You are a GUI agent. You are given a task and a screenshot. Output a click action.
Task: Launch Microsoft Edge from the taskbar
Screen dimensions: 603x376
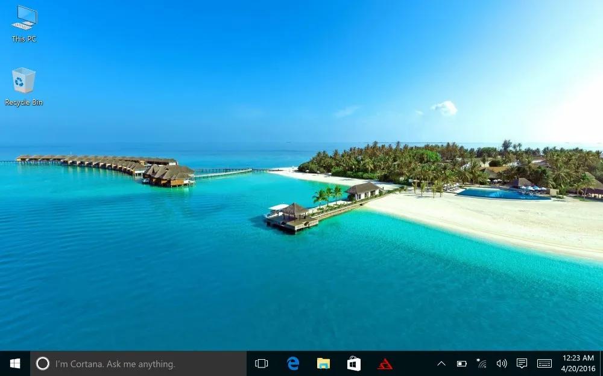pyautogui.click(x=293, y=363)
